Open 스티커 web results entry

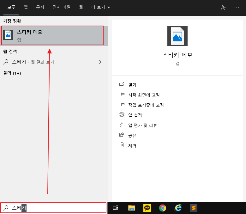click(54, 62)
